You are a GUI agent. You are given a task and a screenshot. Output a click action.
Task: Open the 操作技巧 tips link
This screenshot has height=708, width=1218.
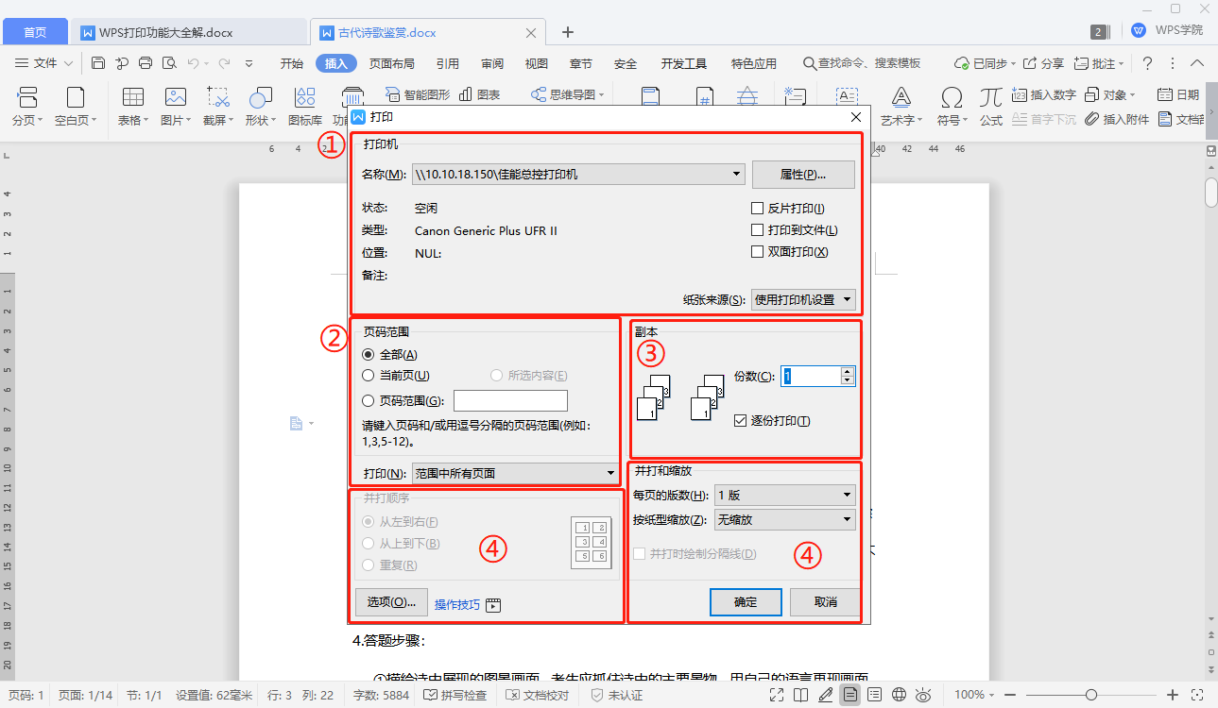457,605
